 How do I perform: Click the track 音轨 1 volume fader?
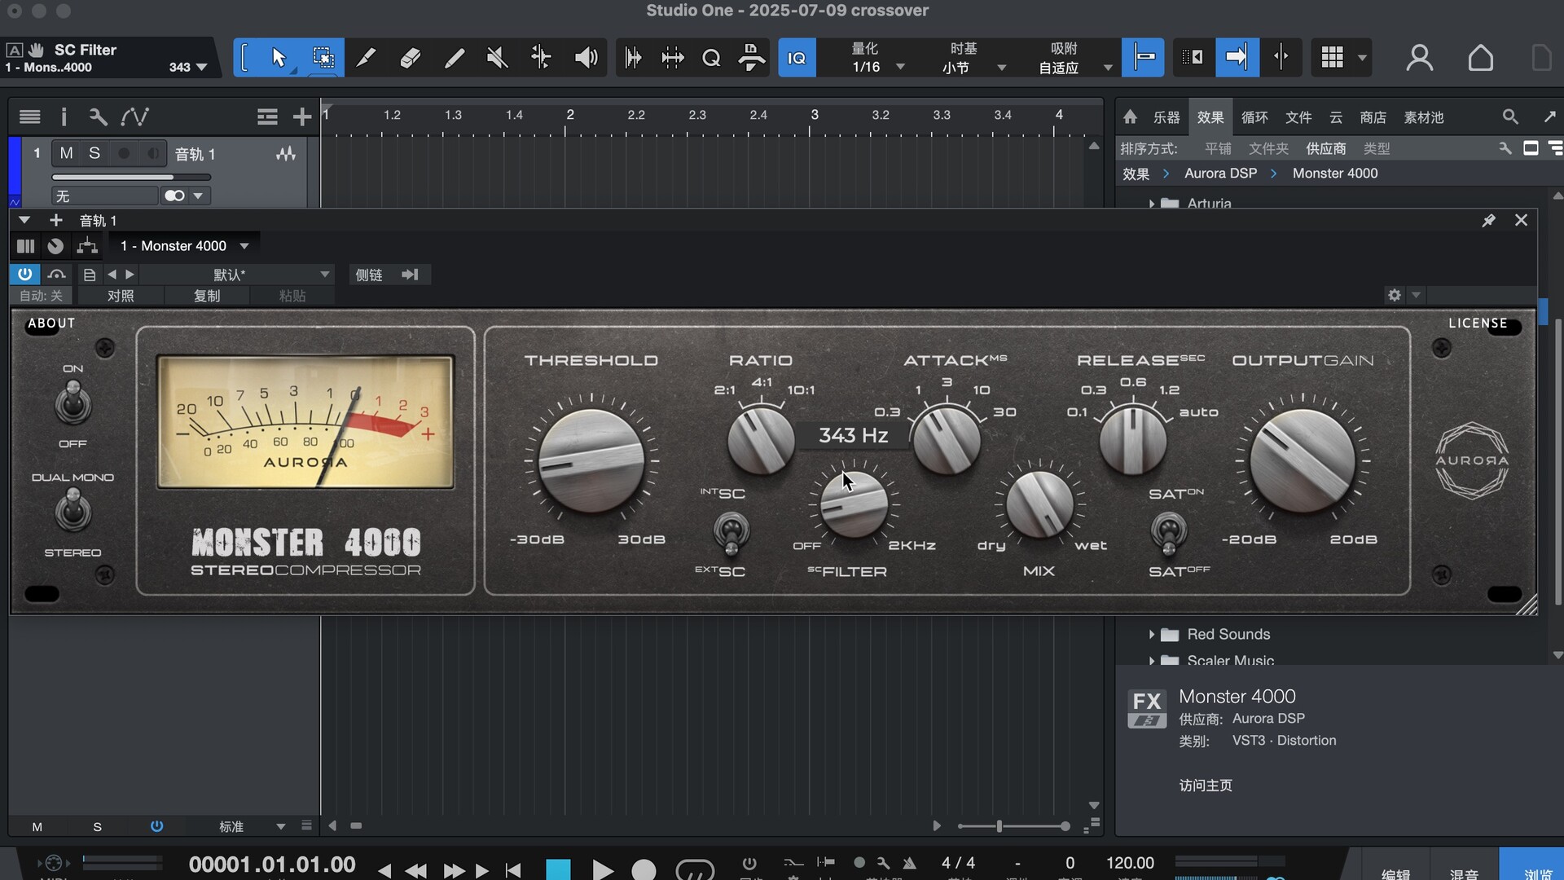click(131, 177)
